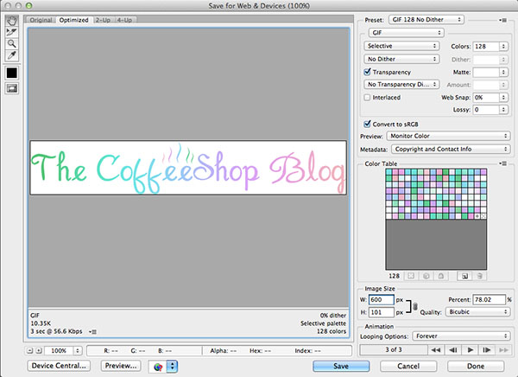Click the Device Central button
The image size is (518, 377).
(59, 366)
